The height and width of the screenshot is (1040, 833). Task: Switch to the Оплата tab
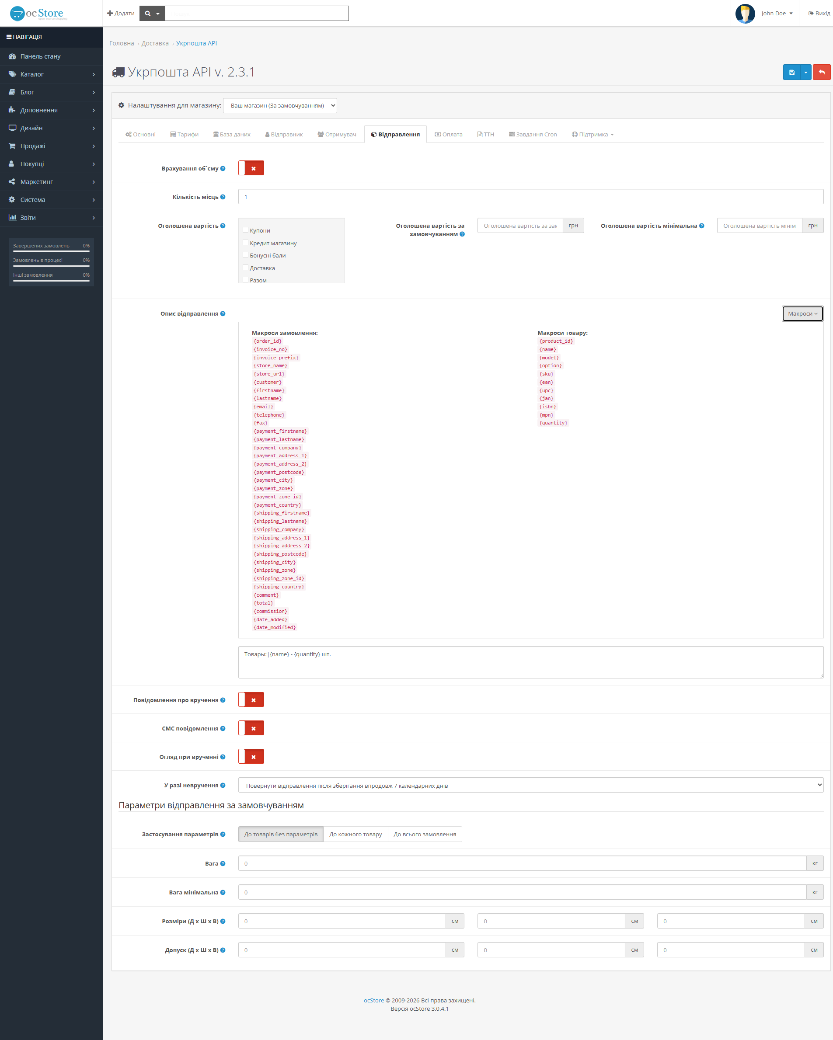(x=448, y=135)
